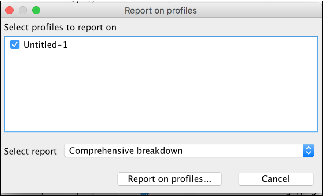Viewport: 324px width, 196px height.
Task: Close the dialog with the red button
Action: click(x=10, y=10)
